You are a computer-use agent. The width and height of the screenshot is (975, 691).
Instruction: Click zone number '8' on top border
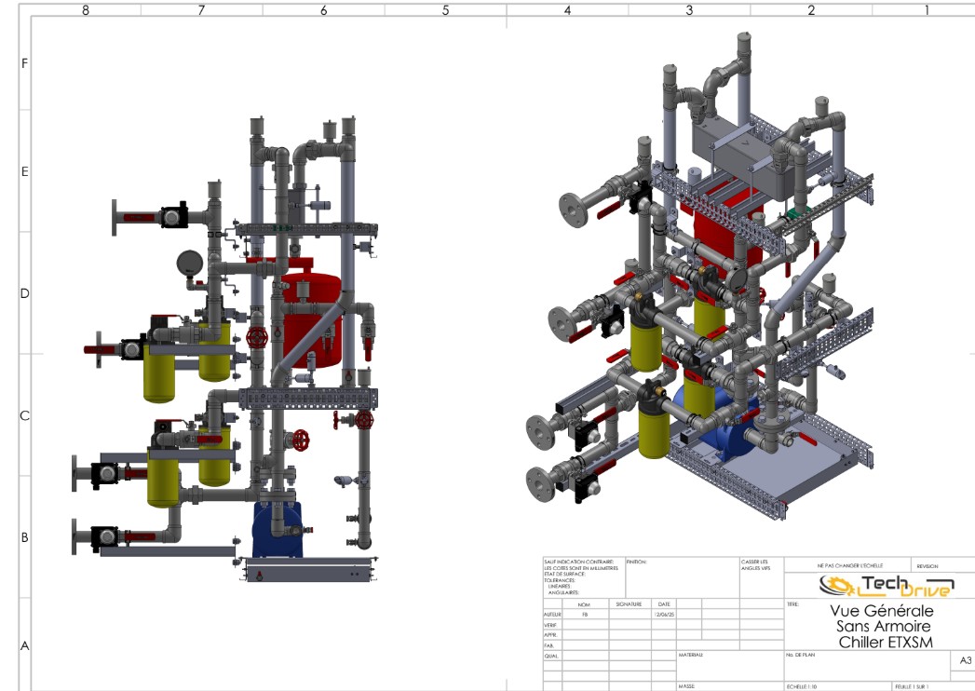(x=86, y=10)
